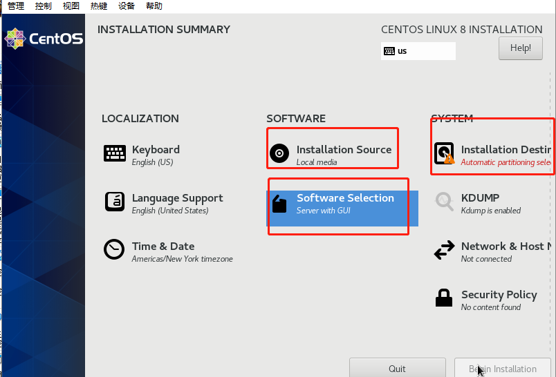Click the LOCALIZATION section heading
This screenshot has height=377, width=556.
coord(140,119)
